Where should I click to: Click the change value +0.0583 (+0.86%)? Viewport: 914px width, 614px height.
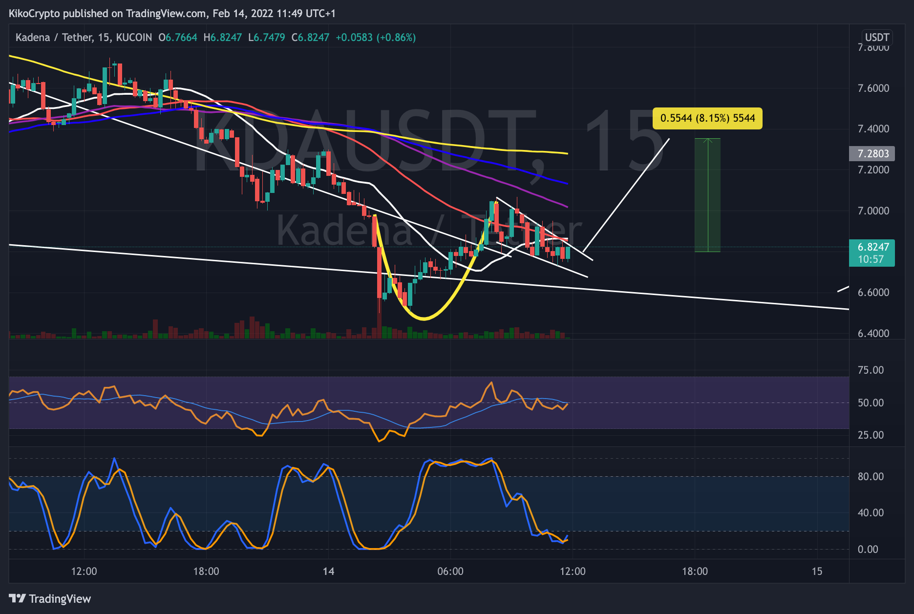pos(376,37)
